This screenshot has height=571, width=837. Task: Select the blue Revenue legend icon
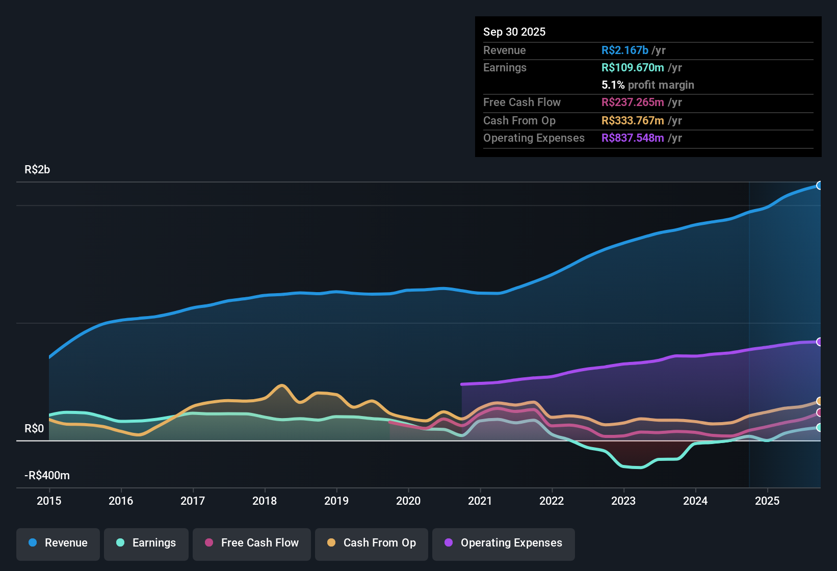pos(32,543)
